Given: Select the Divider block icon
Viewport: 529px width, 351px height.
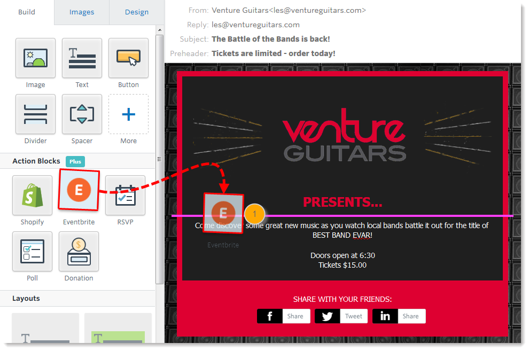Looking at the screenshot, I should 35,114.
